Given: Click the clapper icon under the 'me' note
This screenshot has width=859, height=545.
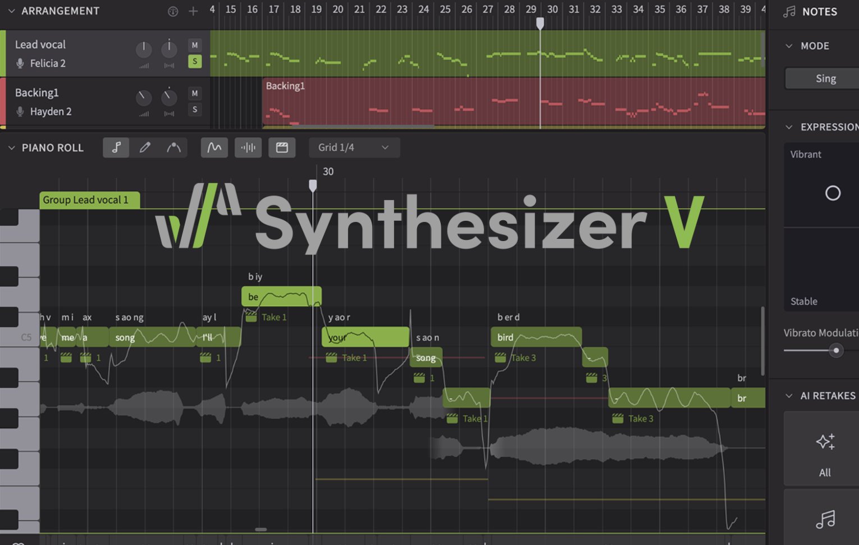Looking at the screenshot, I should (x=66, y=358).
